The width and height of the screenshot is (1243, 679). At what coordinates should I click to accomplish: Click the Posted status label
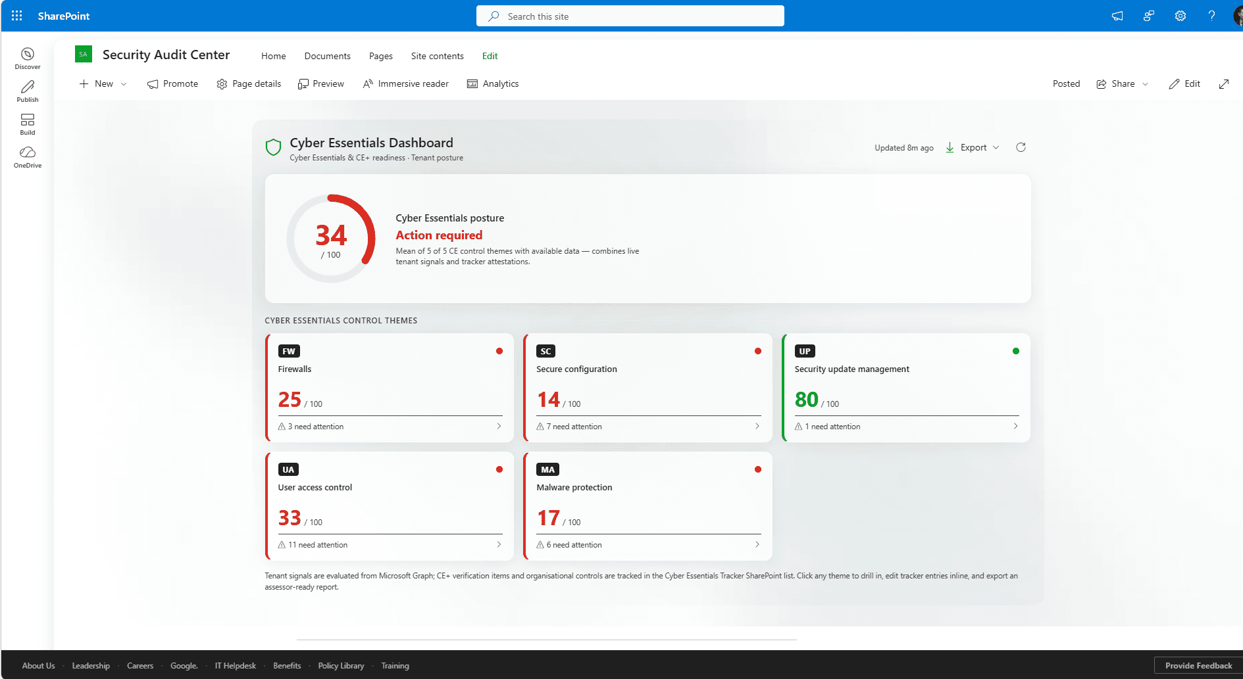click(1066, 83)
